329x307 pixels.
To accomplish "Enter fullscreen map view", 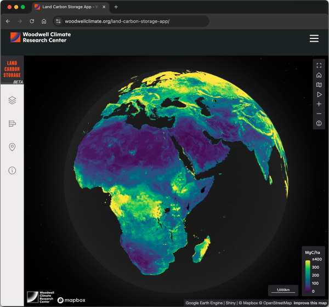I will coord(319,66).
